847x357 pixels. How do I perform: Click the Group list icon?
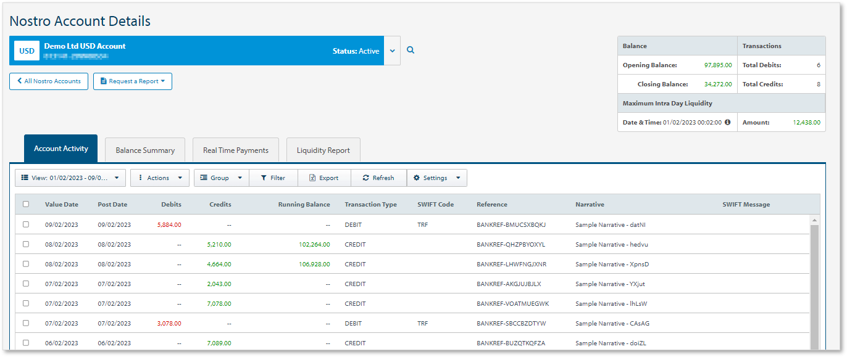pos(203,178)
